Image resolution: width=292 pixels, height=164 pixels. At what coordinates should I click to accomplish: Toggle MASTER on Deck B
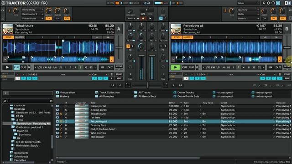click(x=188, y=37)
